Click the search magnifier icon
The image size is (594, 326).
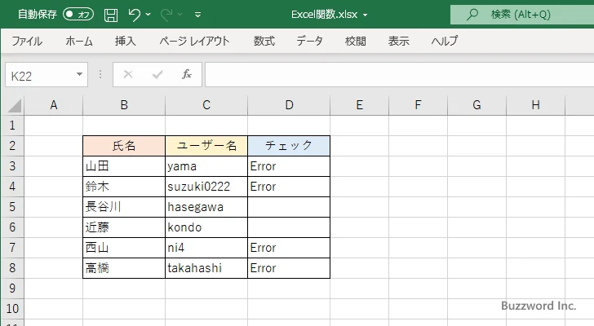point(472,15)
